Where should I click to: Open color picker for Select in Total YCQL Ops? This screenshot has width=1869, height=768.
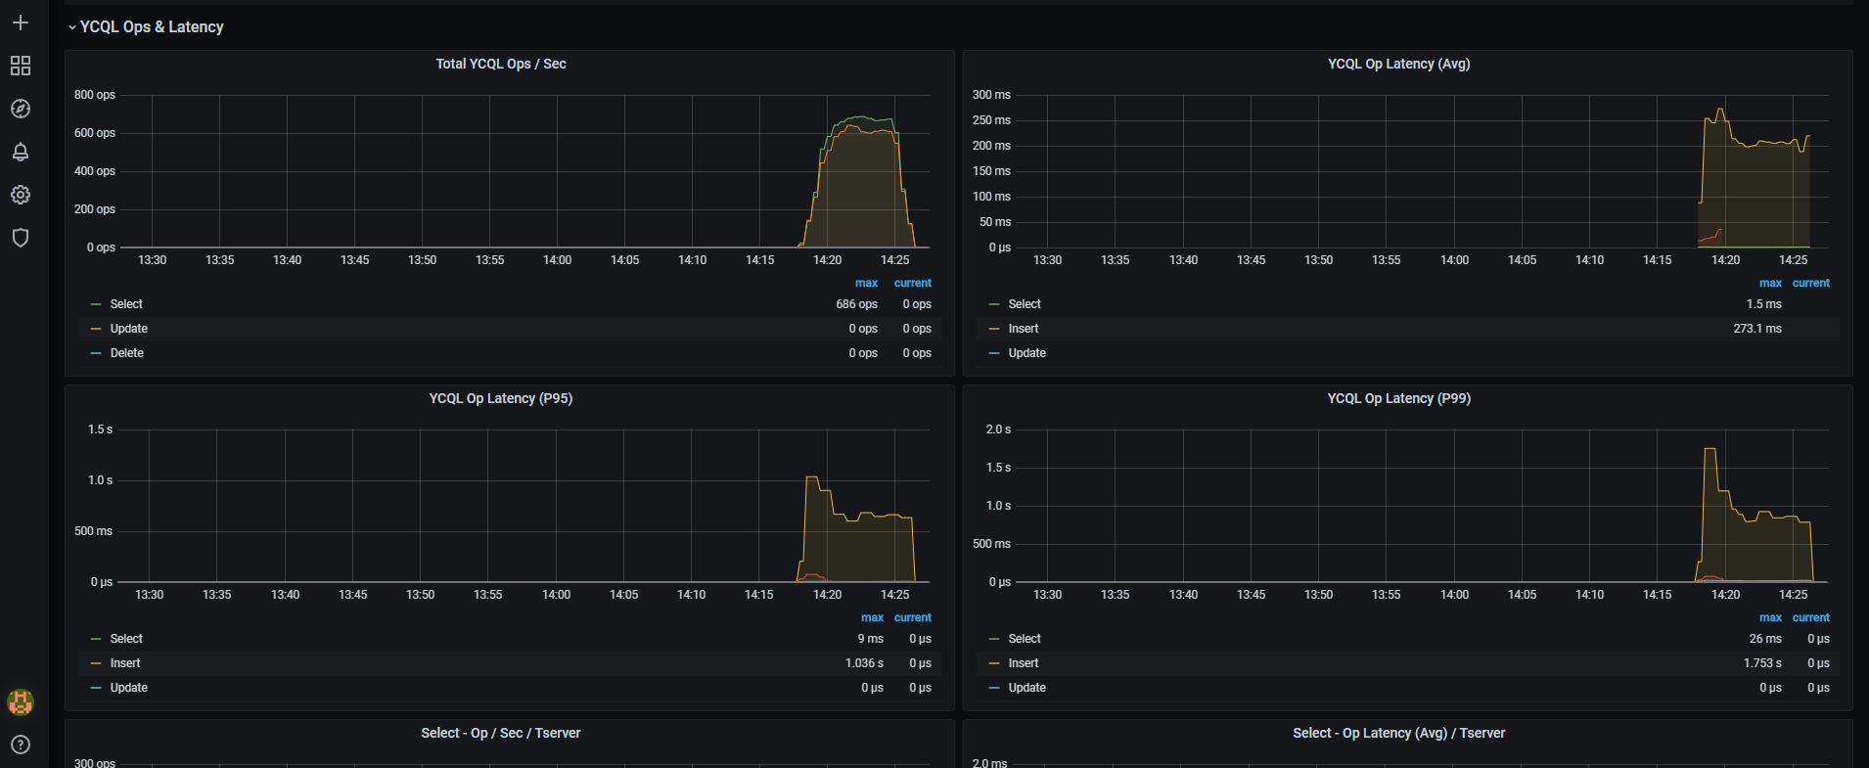point(96,304)
